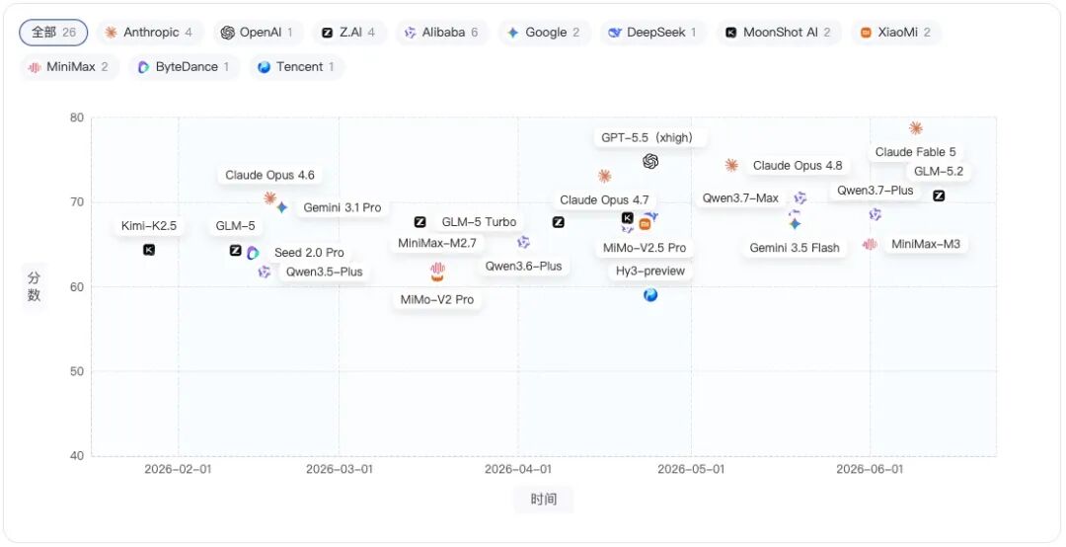Screen dimensions: 1066x547
Task: Toggle the XiaoMi vendor filter
Action: pyautogui.click(x=895, y=32)
